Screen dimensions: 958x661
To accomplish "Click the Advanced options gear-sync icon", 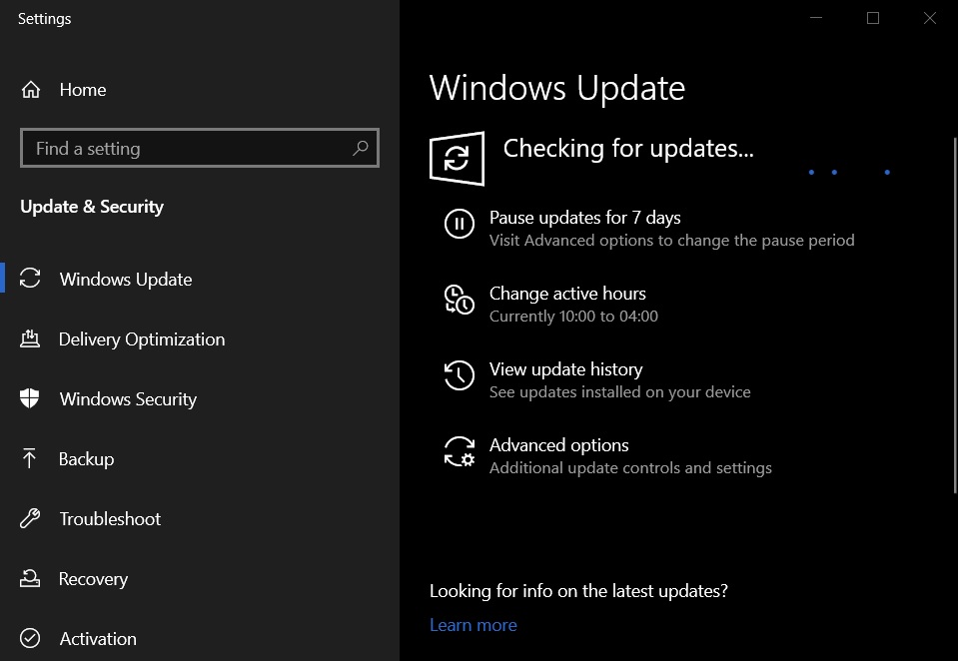I will pos(460,451).
